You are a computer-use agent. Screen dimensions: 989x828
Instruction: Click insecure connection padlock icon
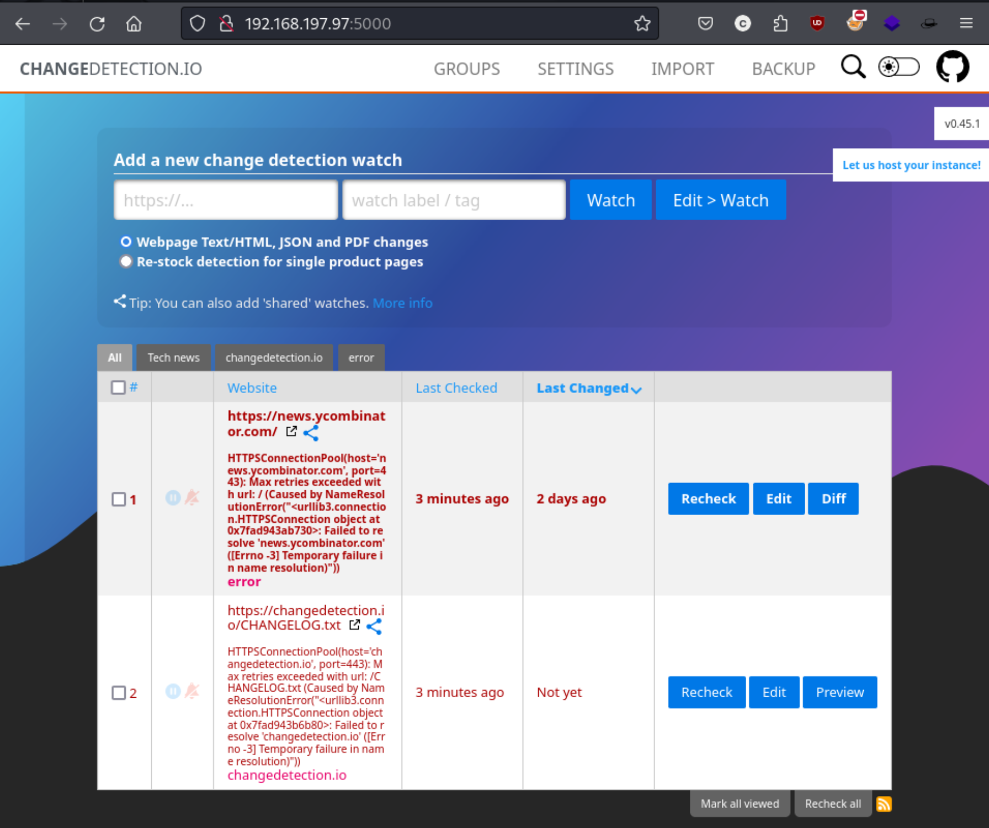(226, 24)
